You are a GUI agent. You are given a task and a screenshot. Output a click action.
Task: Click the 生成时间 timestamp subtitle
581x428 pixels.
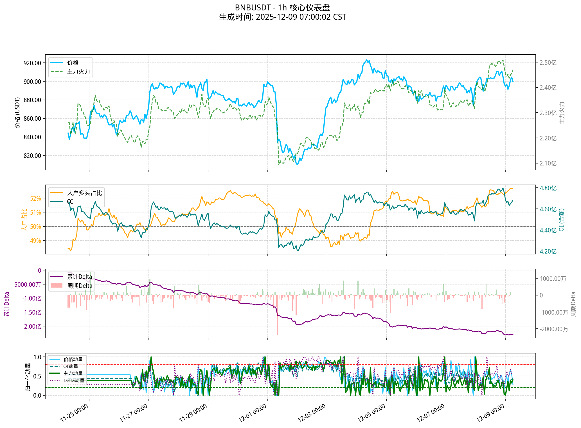pos(282,17)
